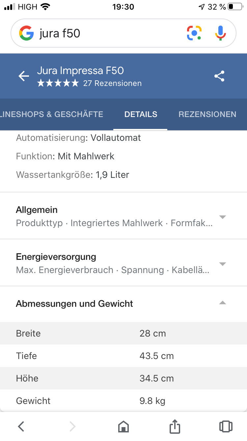Image resolution: width=247 pixels, height=441 pixels.
Task: Expand the Energieversorgung section
Action: [123, 263]
